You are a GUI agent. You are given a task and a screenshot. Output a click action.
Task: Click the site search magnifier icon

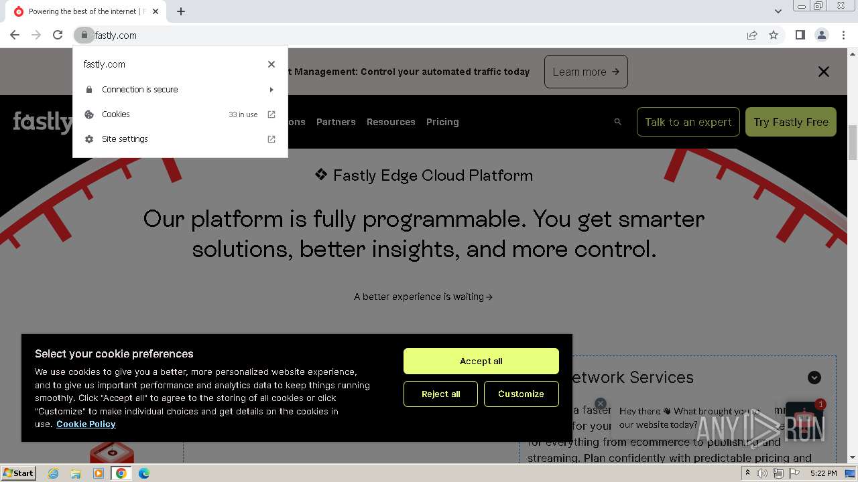[618, 122]
